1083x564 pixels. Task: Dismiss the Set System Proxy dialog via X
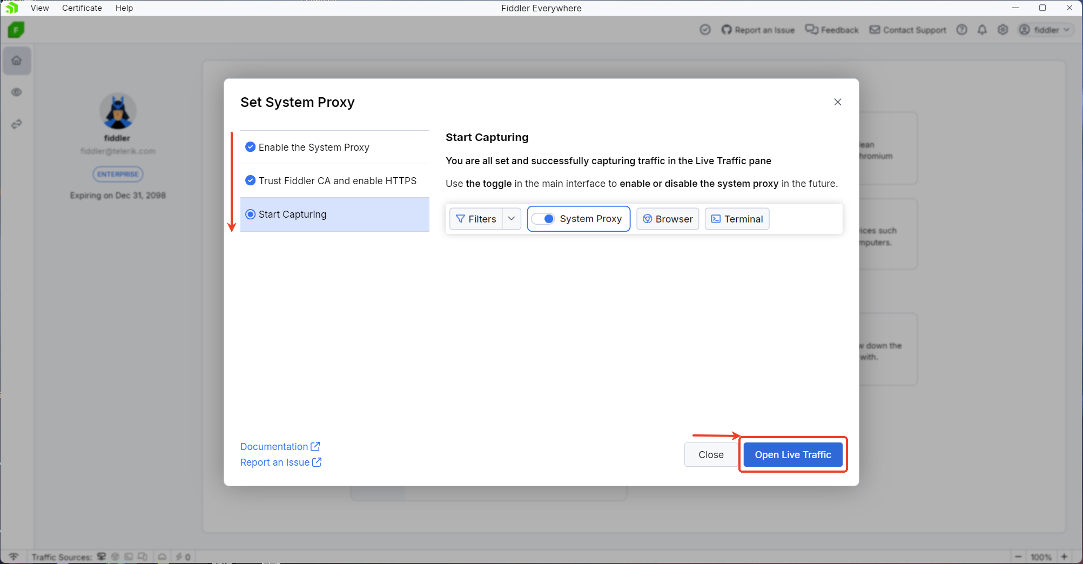(837, 102)
